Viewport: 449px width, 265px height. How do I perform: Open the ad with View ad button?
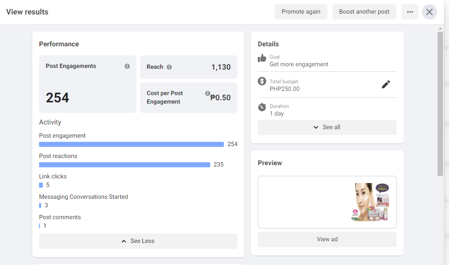click(327, 240)
